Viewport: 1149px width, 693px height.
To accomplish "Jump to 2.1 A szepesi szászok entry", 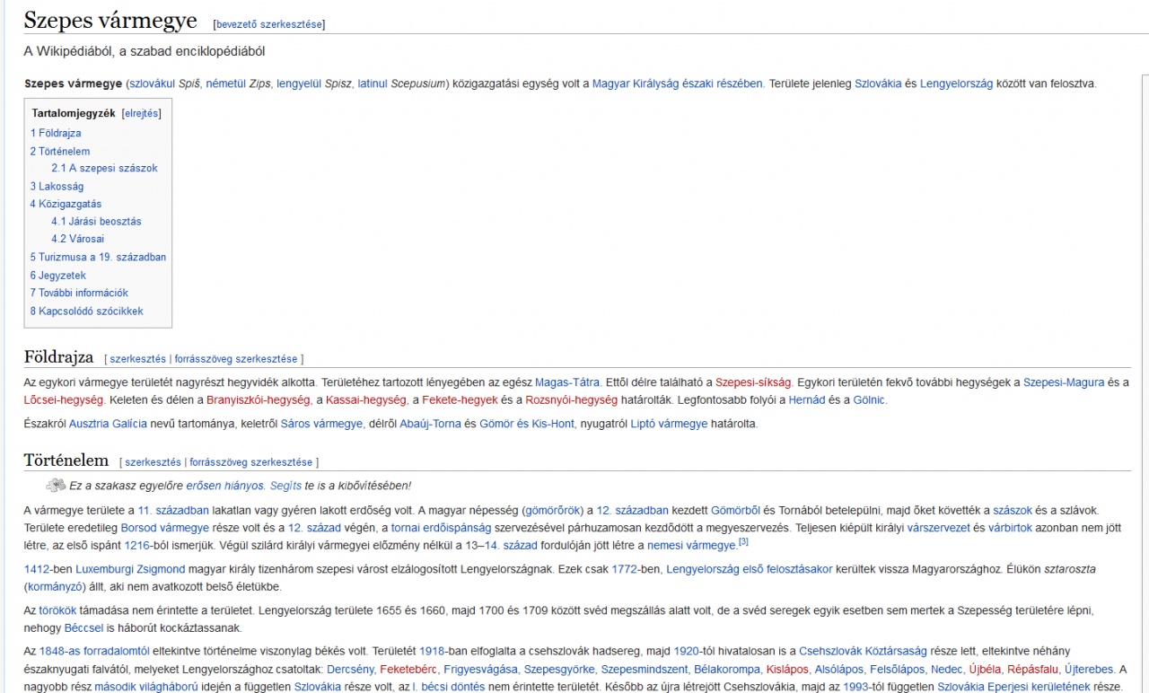I will click(x=104, y=168).
